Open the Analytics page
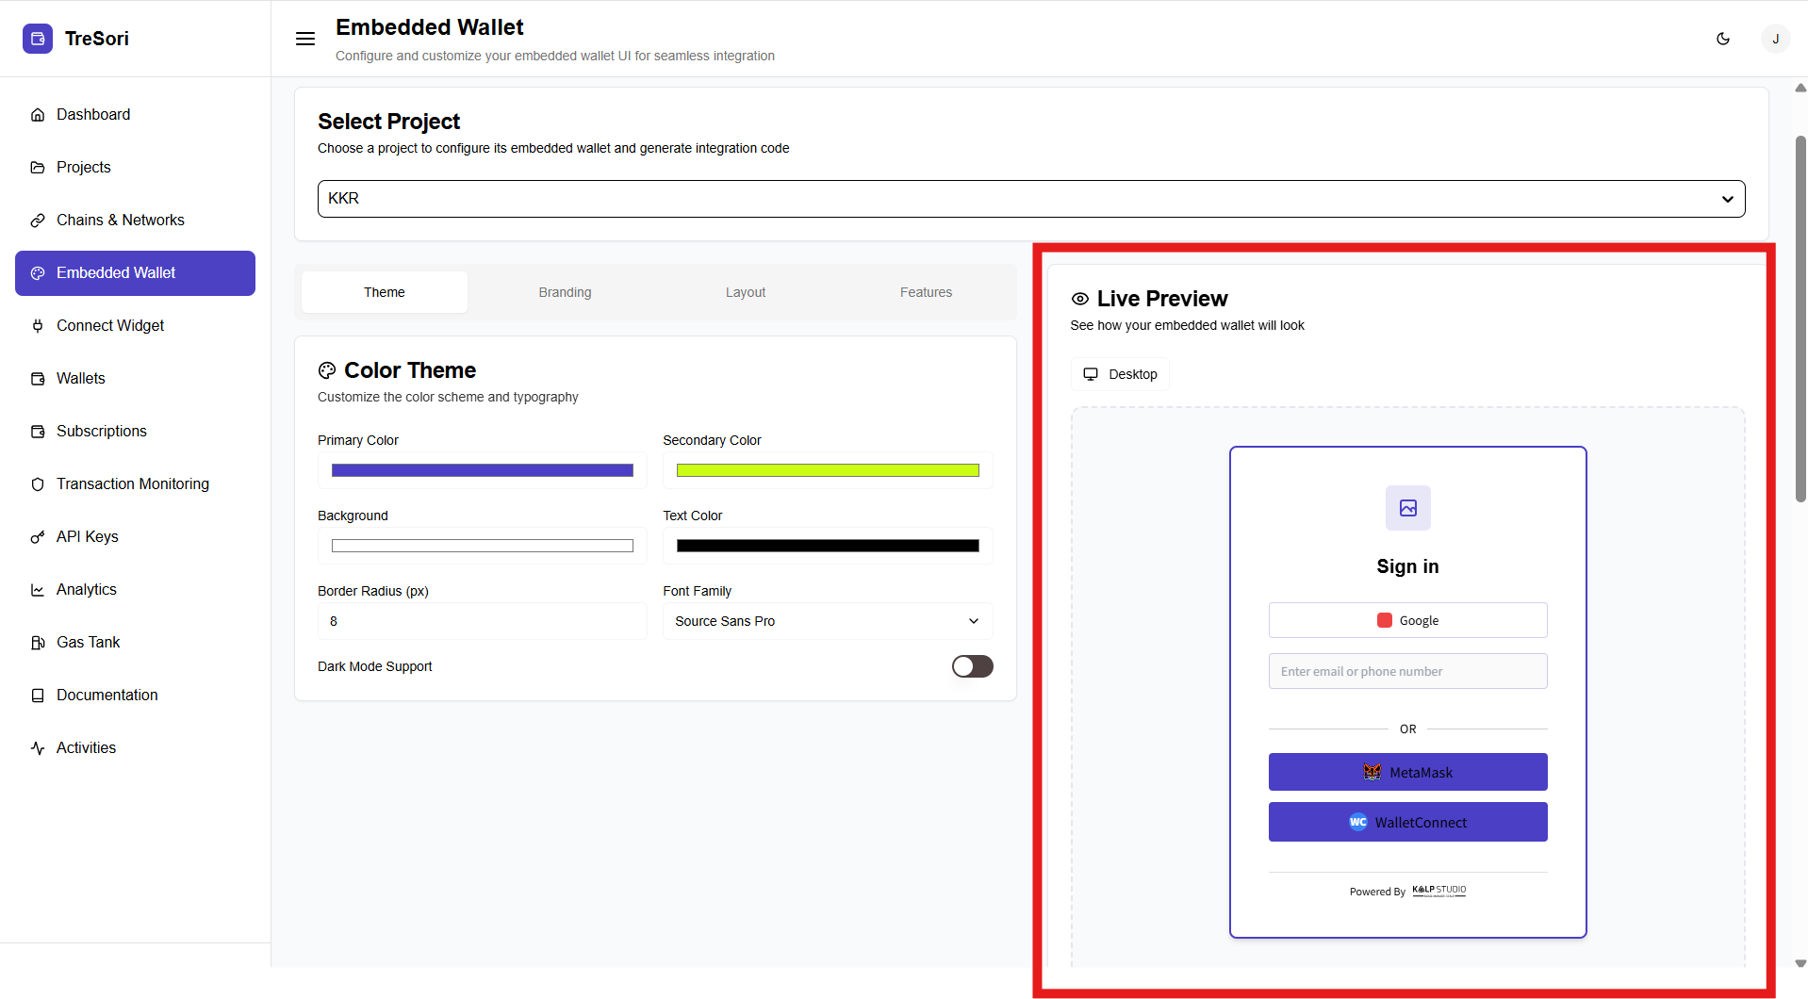The image size is (1808, 999). pyautogui.click(x=86, y=589)
